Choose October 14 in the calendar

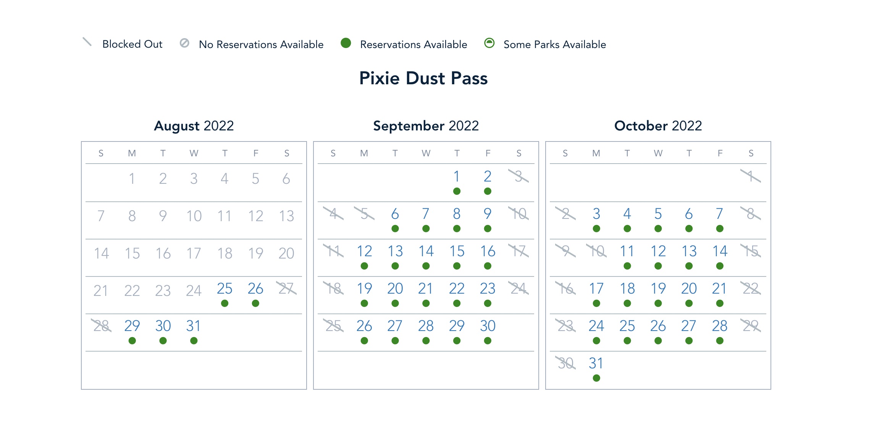pos(720,251)
